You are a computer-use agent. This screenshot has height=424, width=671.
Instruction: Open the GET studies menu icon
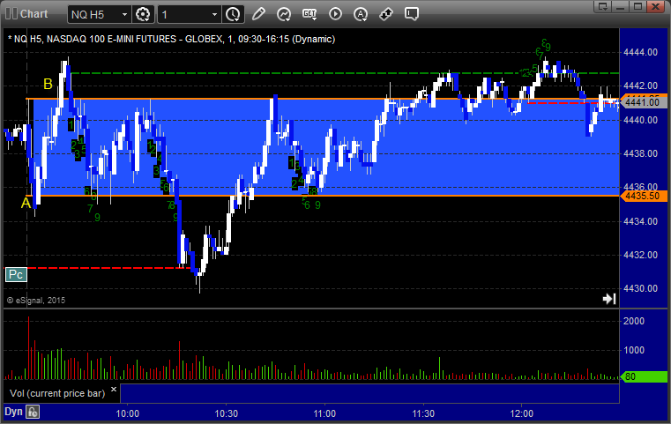pyautogui.click(x=309, y=14)
